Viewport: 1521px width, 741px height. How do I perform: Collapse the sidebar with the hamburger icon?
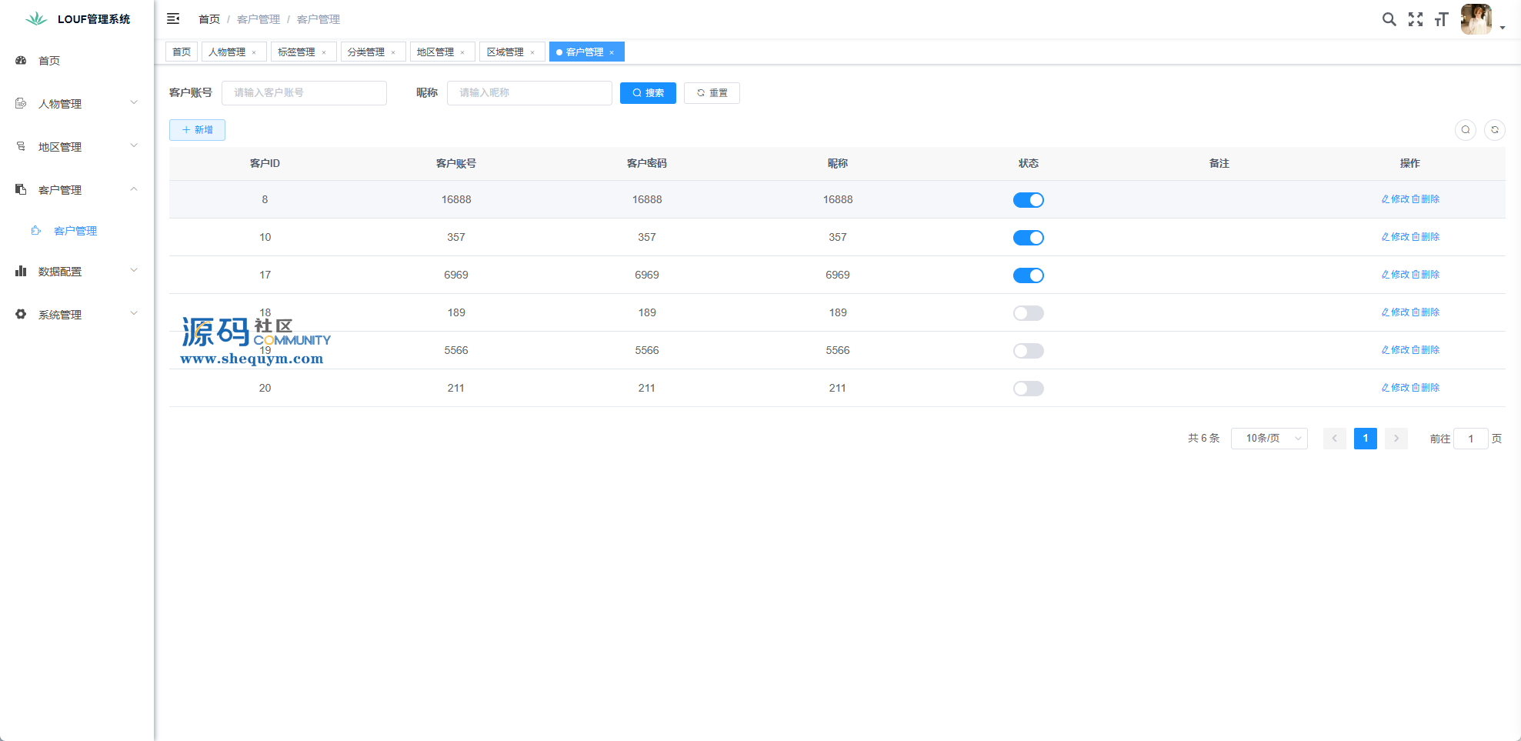[x=173, y=18]
